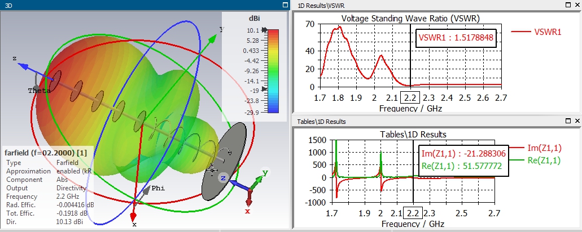Select the VSWR1 legend entry
The height and width of the screenshot is (232, 582).
[x=536, y=32]
